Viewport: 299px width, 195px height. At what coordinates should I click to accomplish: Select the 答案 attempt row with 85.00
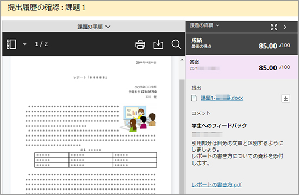[241, 67]
